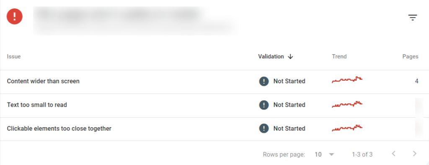Select the rows per page value 10

tap(318, 155)
